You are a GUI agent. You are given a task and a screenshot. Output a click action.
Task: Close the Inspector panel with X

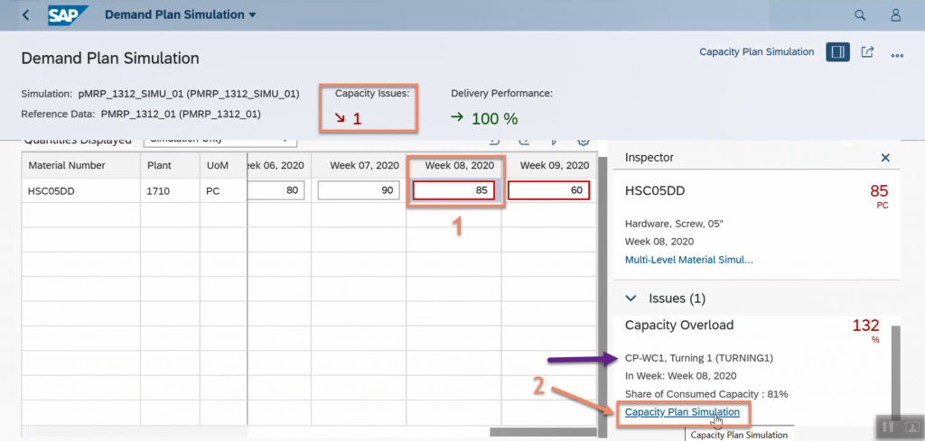(885, 158)
